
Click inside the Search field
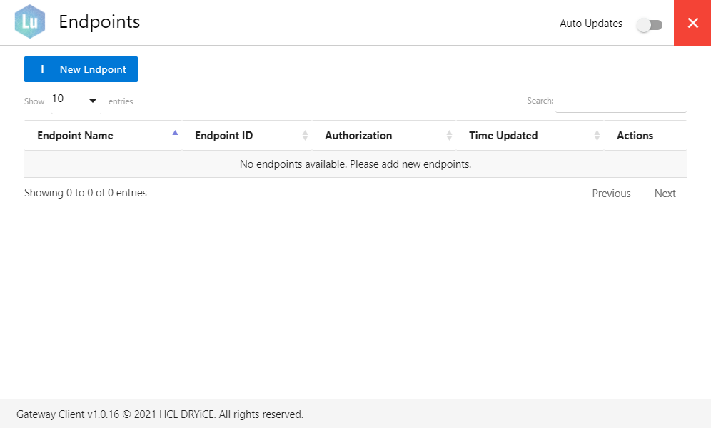(x=620, y=100)
